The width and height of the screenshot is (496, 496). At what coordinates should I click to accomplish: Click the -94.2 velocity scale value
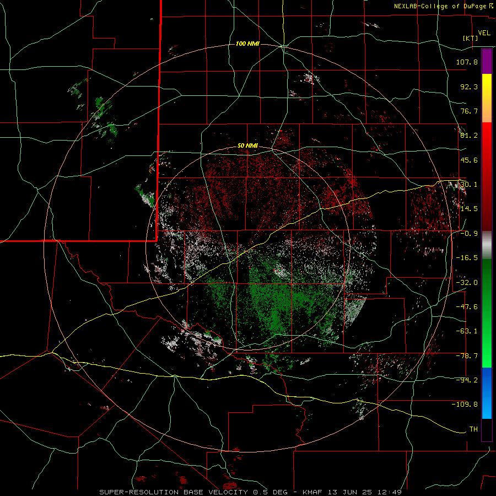[x=467, y=380]
